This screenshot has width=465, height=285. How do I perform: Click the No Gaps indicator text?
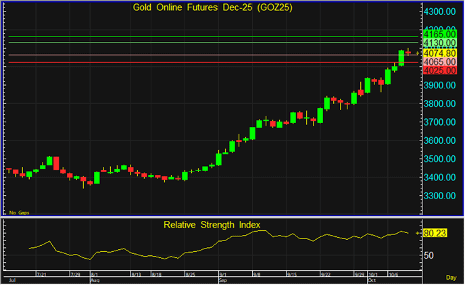18,212
